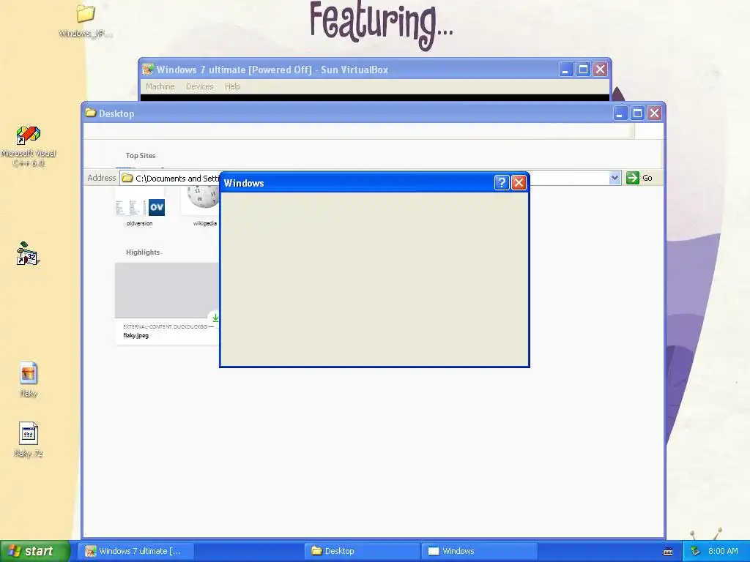Click the Highlights heading

pos(143,252)
